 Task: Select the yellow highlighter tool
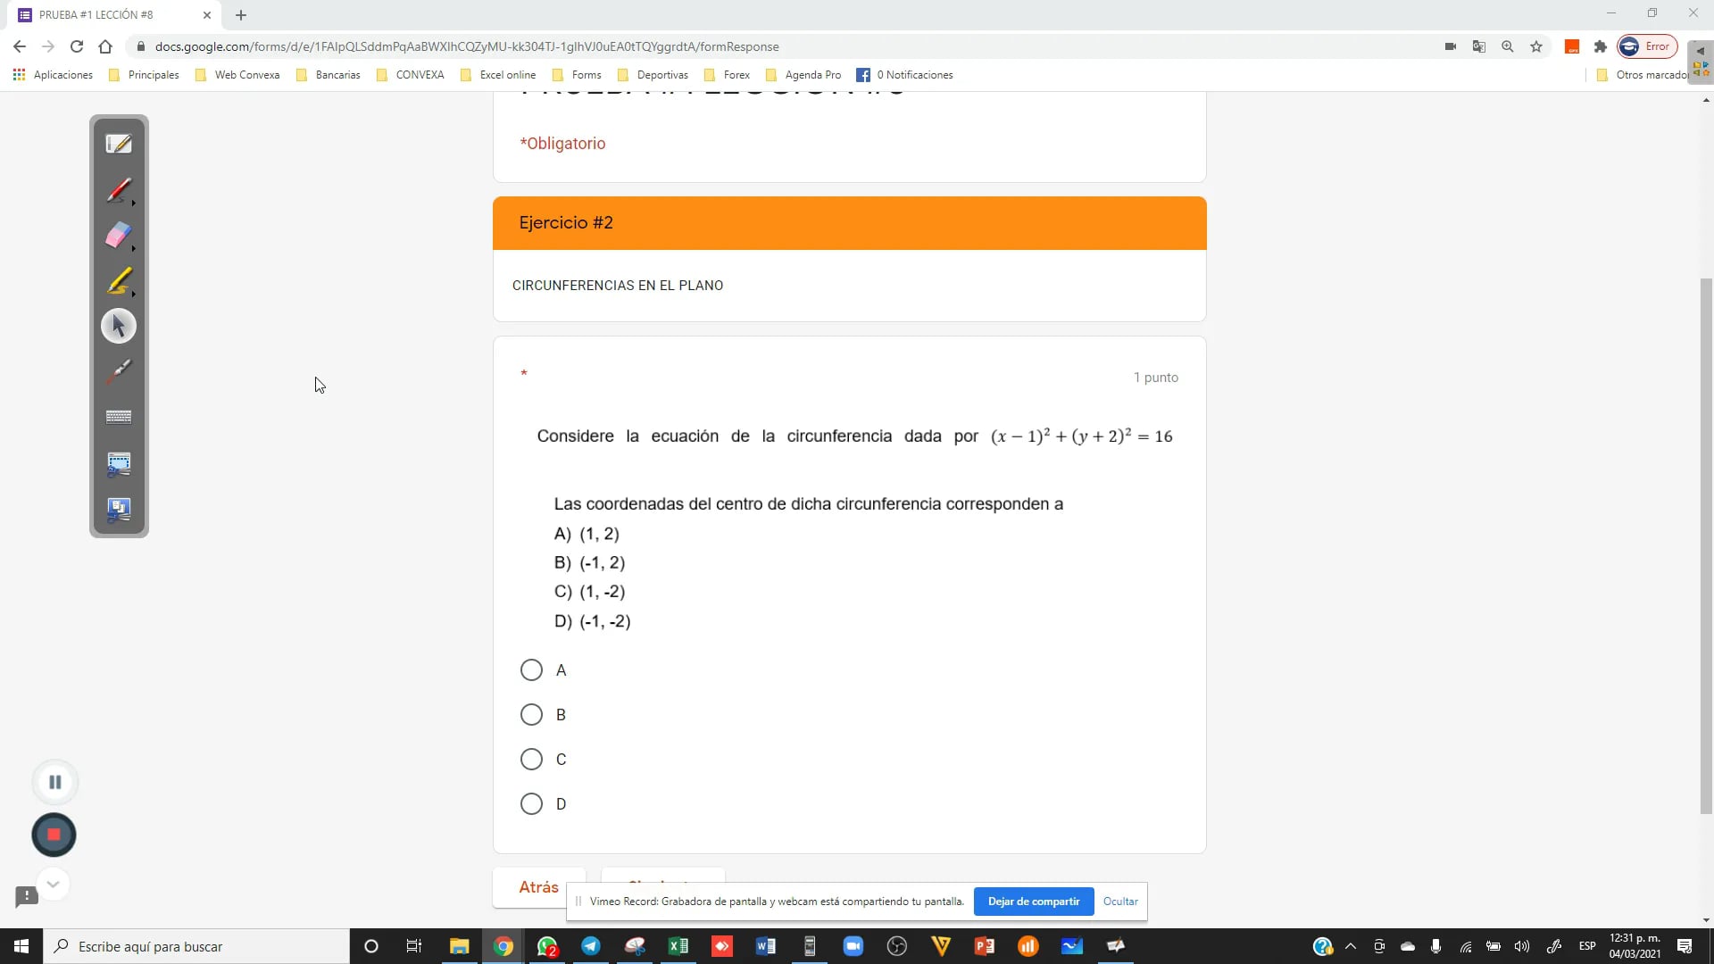pyautogui.click(x=119, y=281)
